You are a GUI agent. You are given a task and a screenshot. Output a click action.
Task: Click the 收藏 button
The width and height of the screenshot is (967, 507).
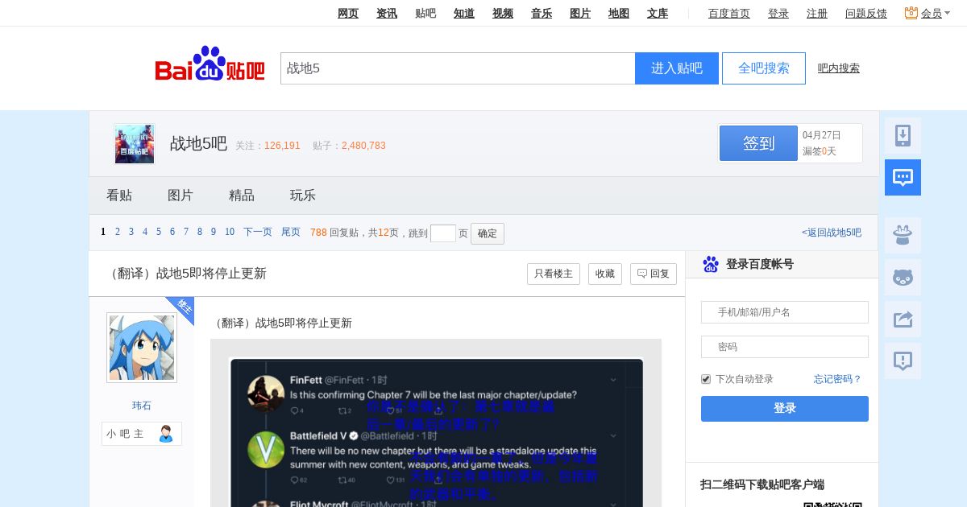click(605, 274)
